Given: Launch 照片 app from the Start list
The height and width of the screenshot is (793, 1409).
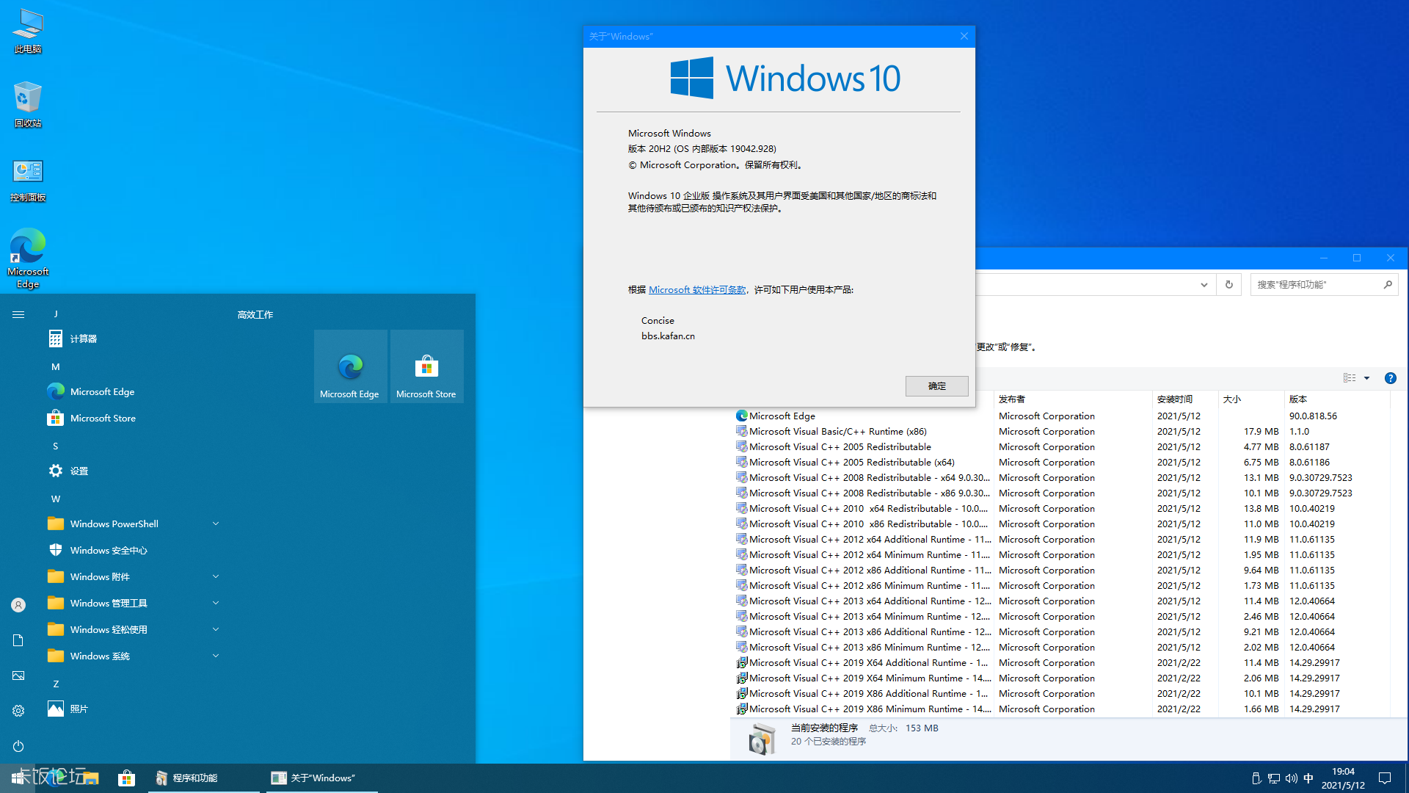Looking at the screenshot, I should (x=132, y=709).
